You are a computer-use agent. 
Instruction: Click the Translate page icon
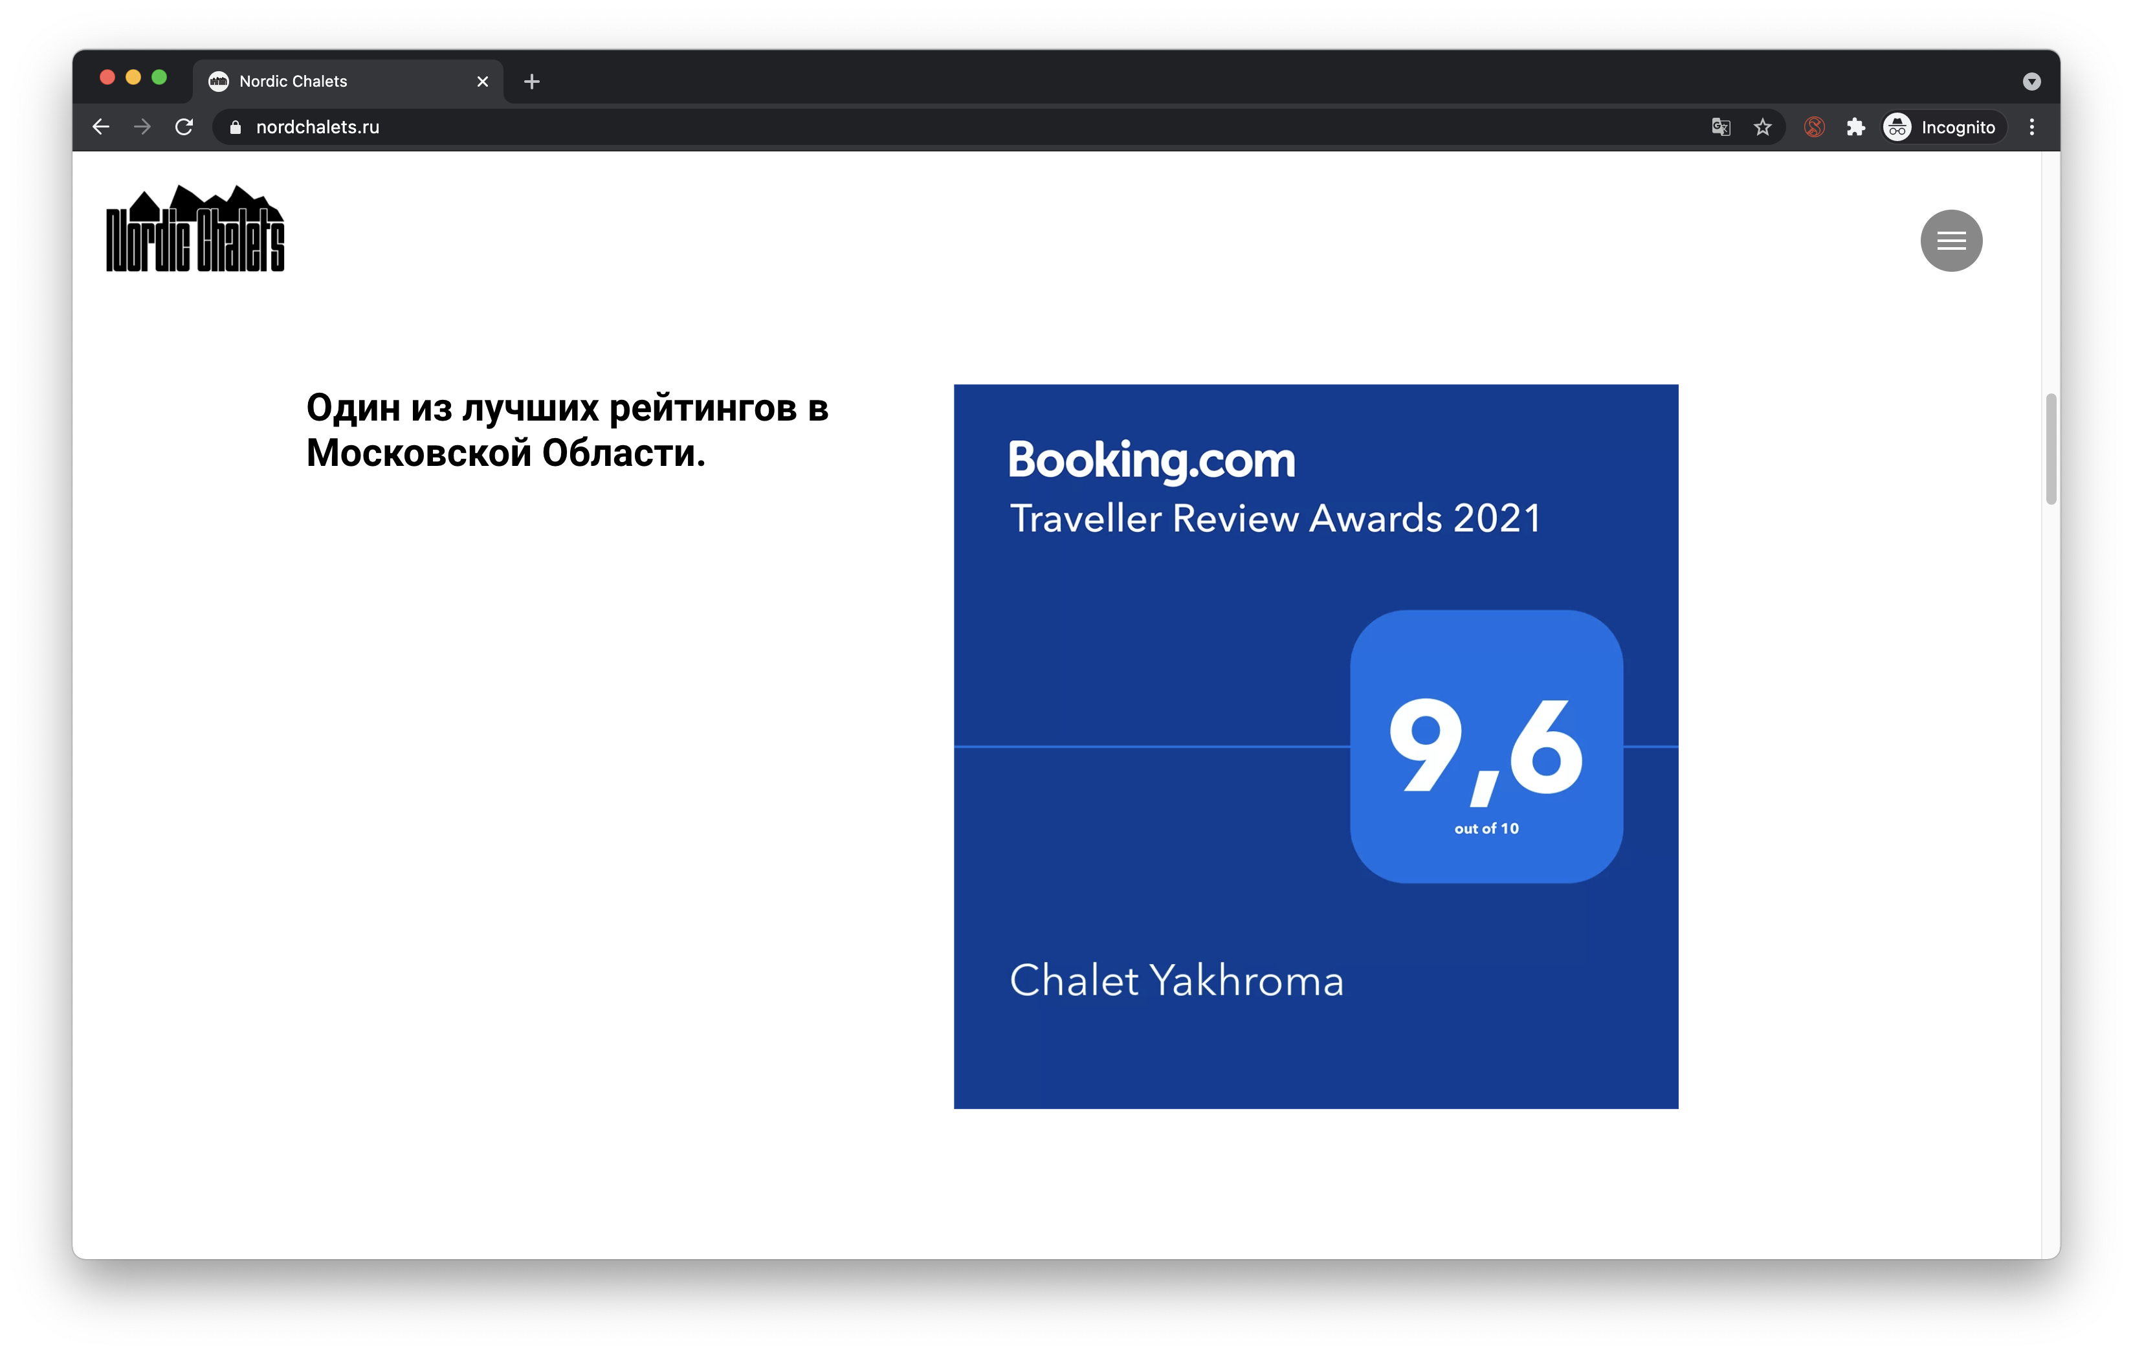[x=1720, y=127]
